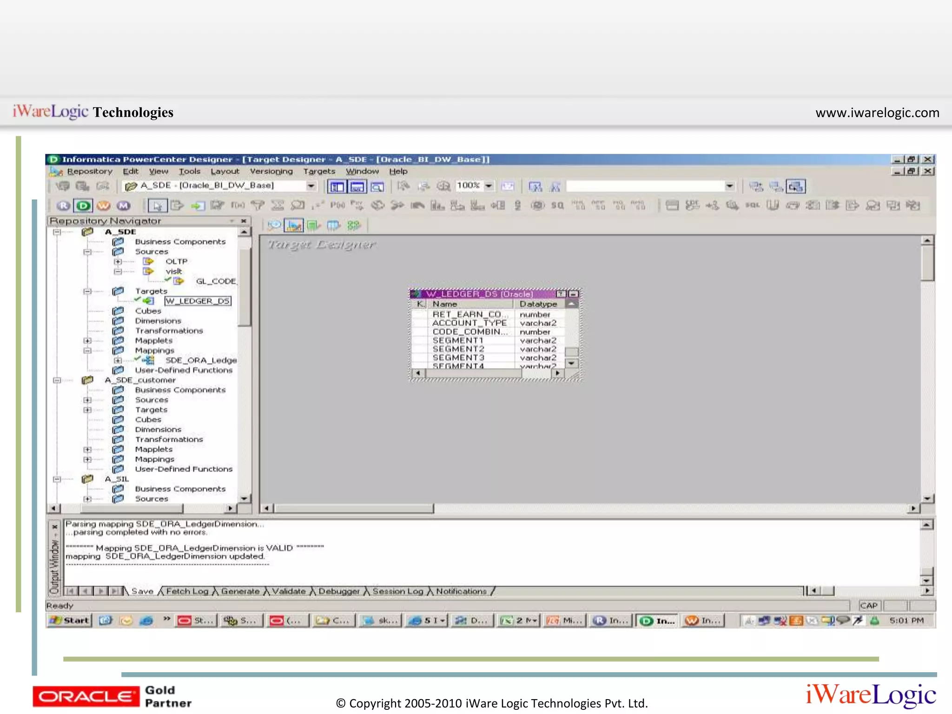Screen dimensions: 952x714
Task: Click the 5:01 PM system clock
Action: tap(906, 621)
